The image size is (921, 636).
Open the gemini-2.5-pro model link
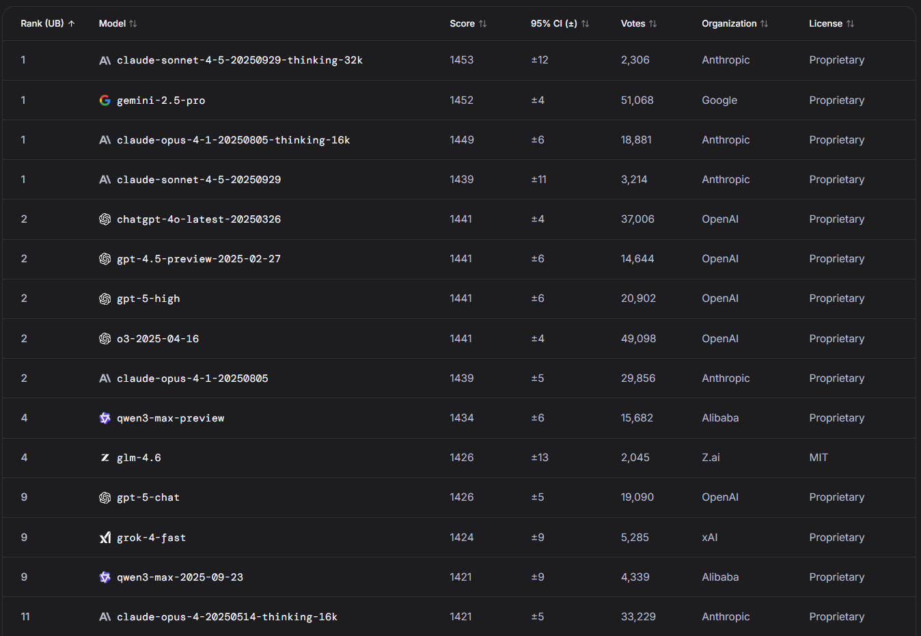click(161, 100)
